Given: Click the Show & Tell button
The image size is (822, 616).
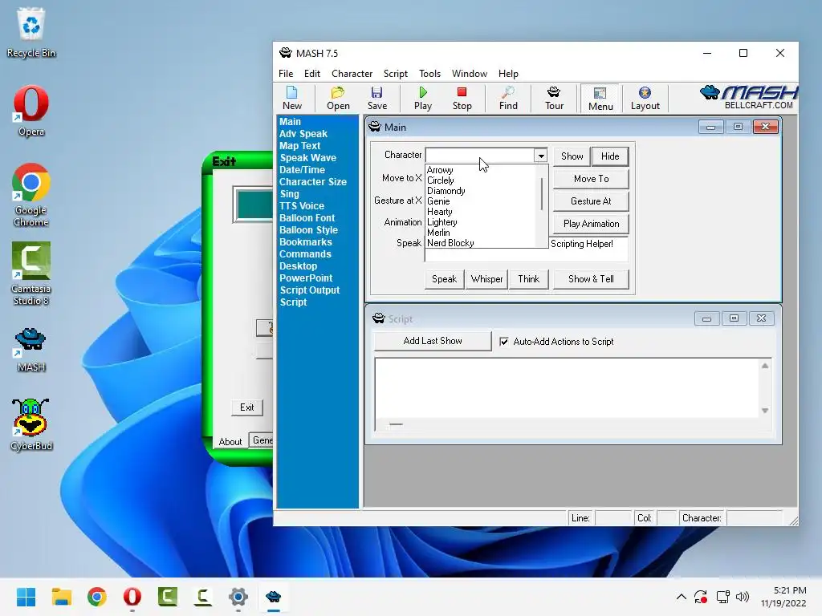Looking at the screenshot, I should 591,279.
